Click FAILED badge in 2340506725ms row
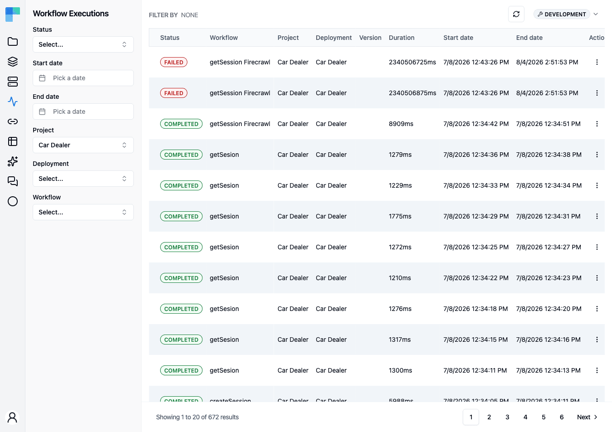612x432 pixels. [174, 62]
